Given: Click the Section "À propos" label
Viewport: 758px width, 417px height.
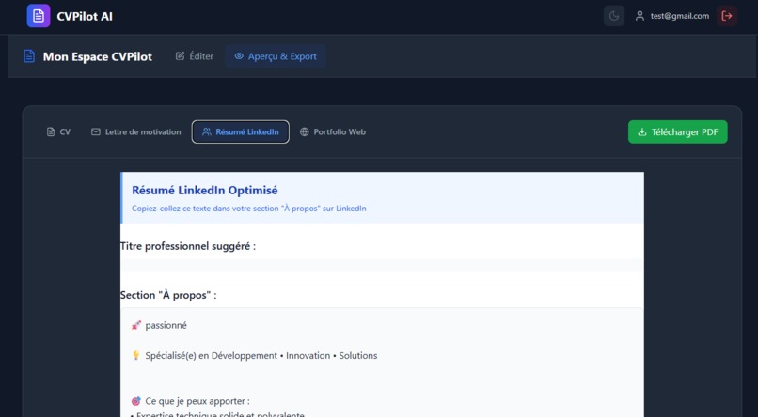Looking at the screenshot, I should pyautogui.click(x=168, y=295).
